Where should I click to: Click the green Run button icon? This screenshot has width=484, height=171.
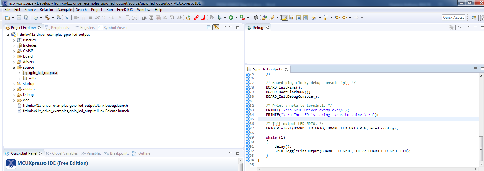coord(231,18)
